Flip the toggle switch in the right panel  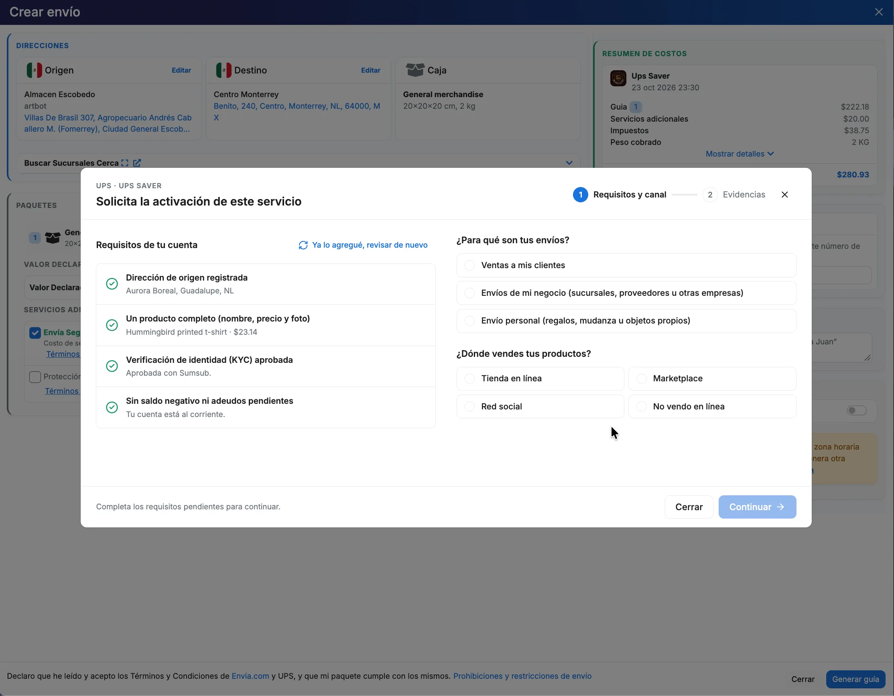click(x=856, y=411)
